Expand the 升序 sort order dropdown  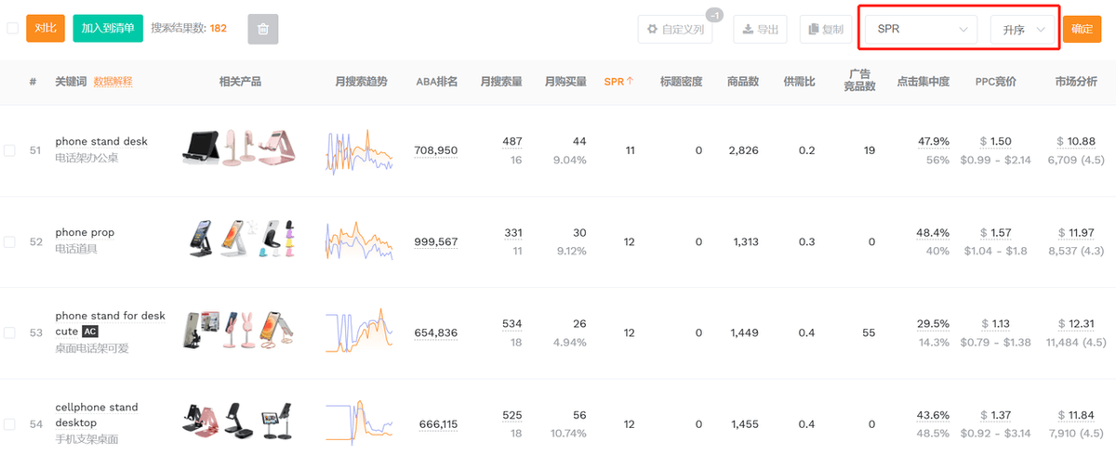pos(1023,30)
